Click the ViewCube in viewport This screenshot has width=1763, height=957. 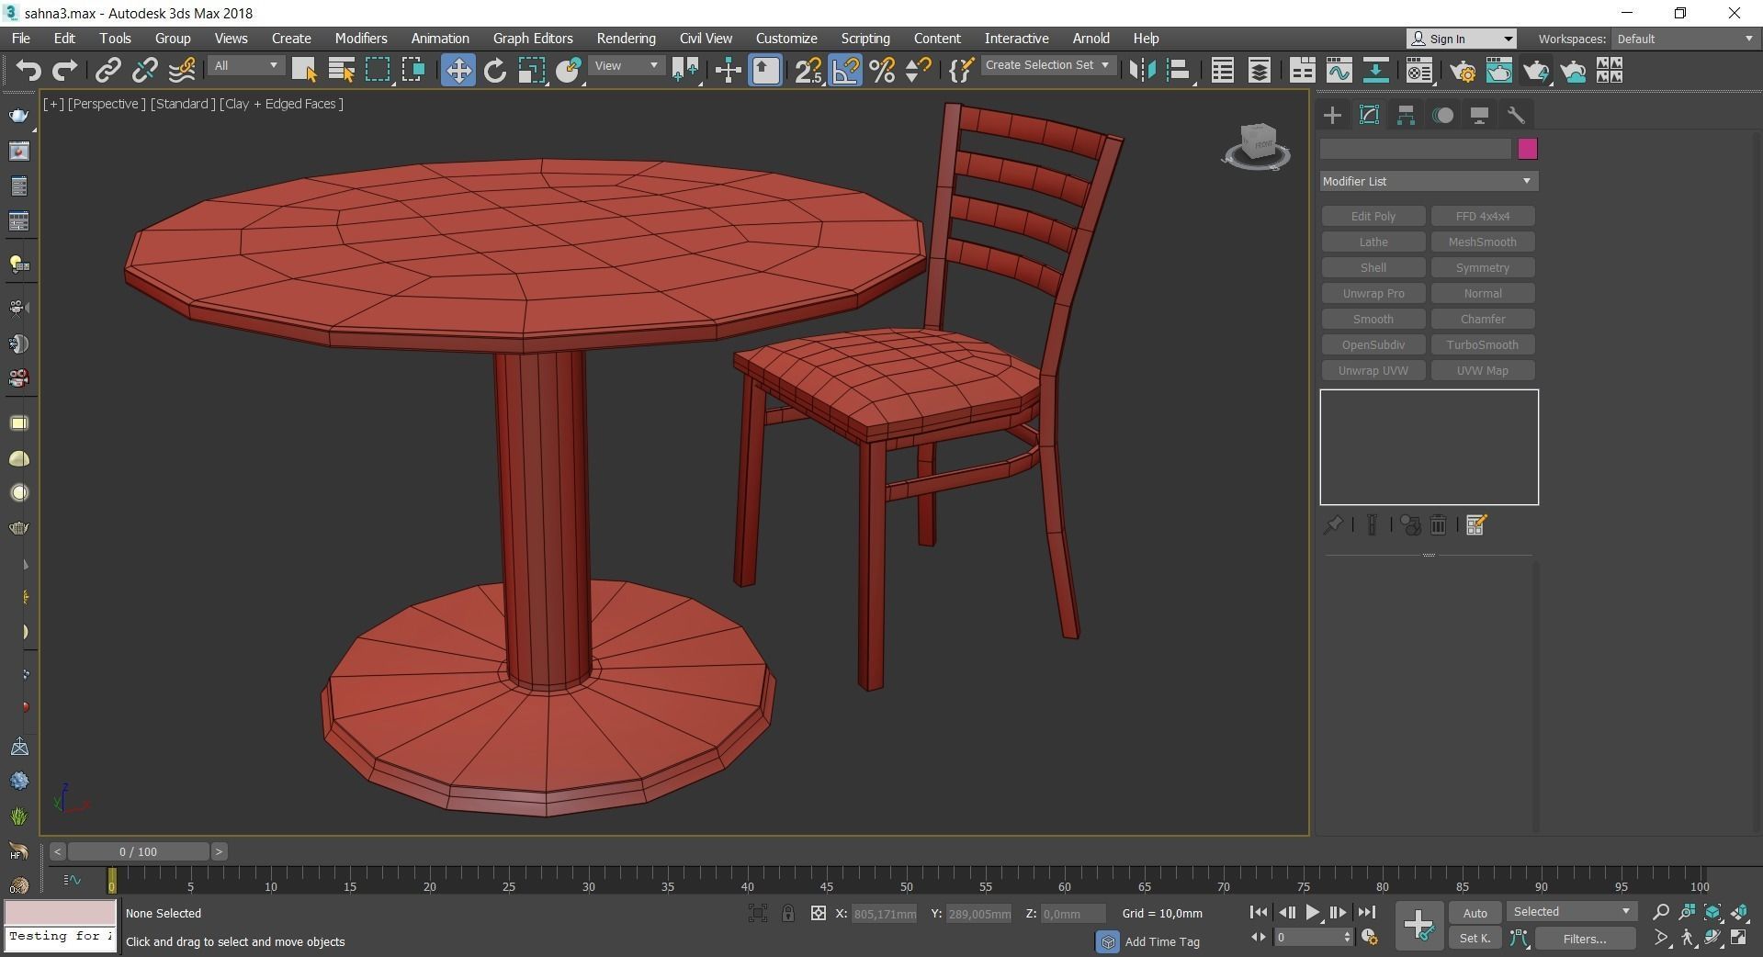tap(1257, 145)
